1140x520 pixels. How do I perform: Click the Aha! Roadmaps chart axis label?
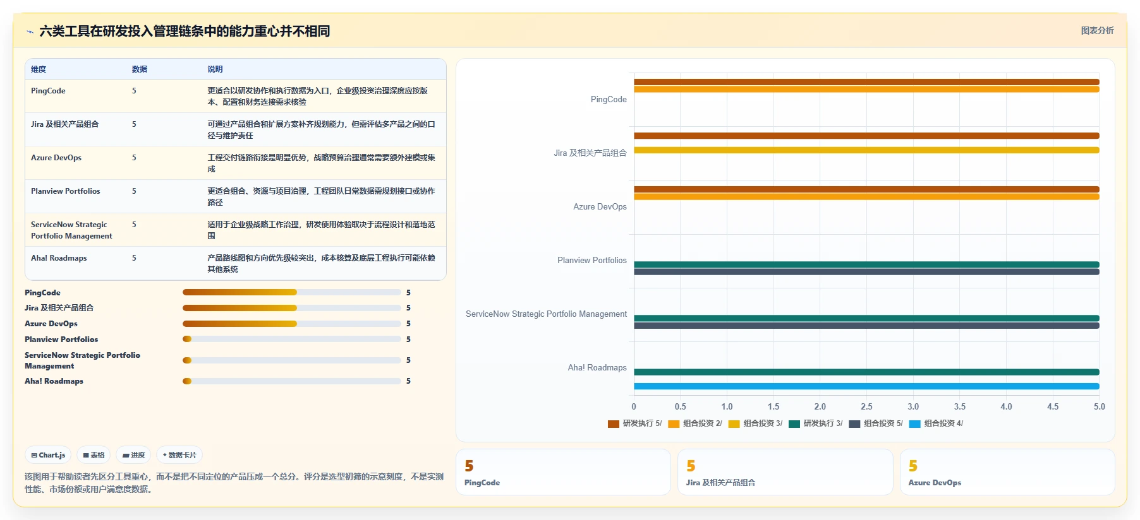click(597, 368)
